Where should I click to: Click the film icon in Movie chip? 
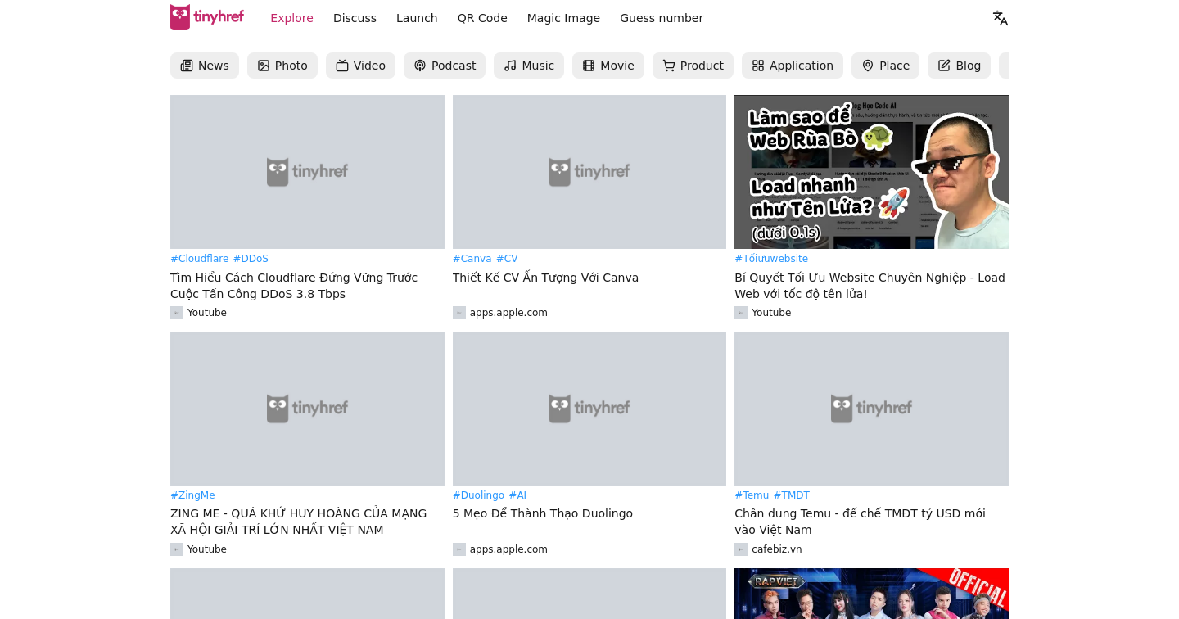589,66
